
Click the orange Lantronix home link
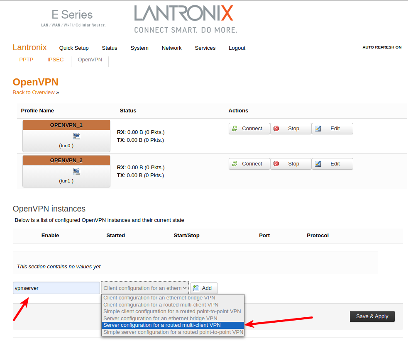(29, 48)
